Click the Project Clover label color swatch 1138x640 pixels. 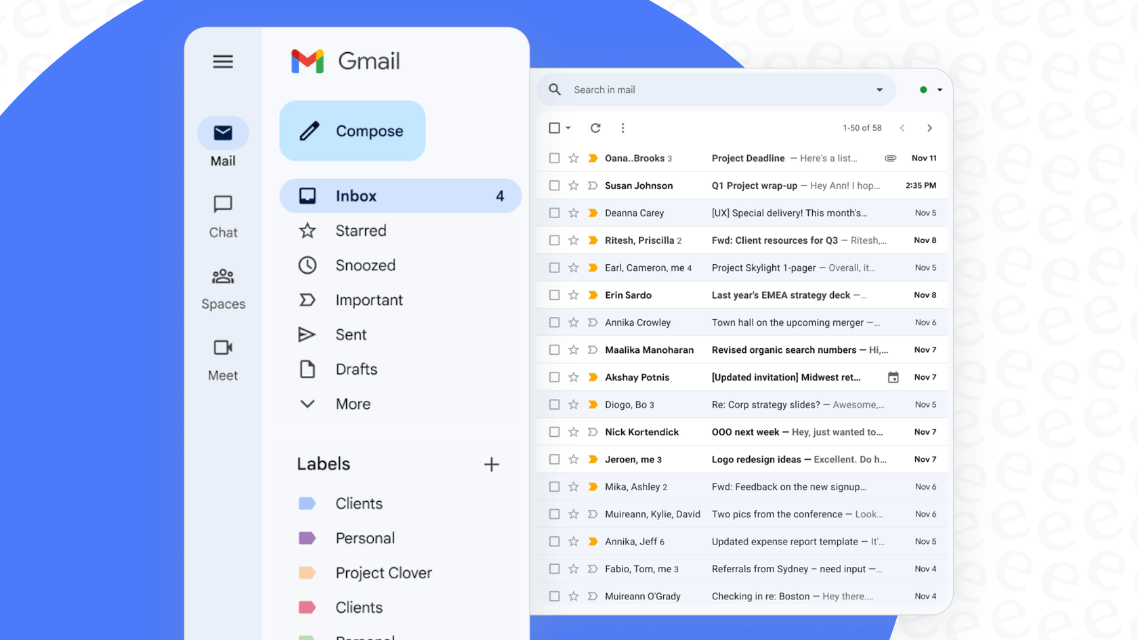click(308, 572)
